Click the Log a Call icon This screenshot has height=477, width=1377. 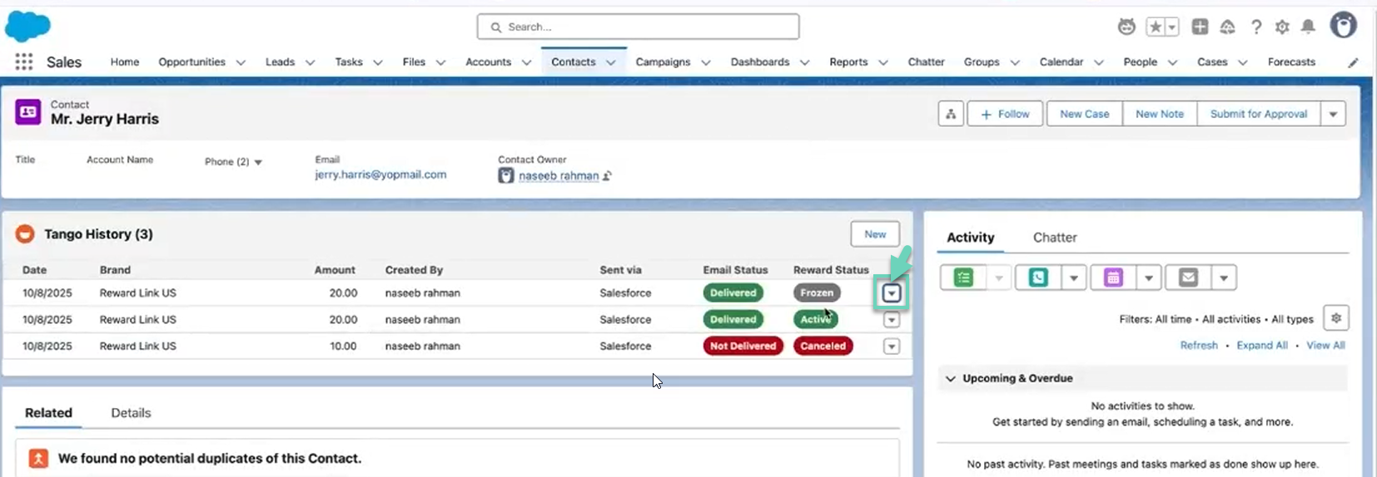click(1038, 278)
